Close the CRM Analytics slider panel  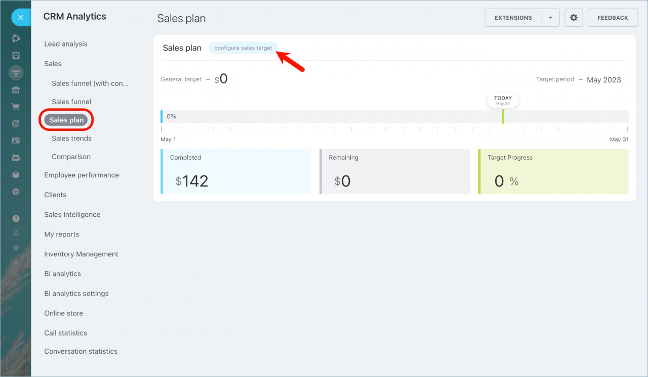coord(21,17)
